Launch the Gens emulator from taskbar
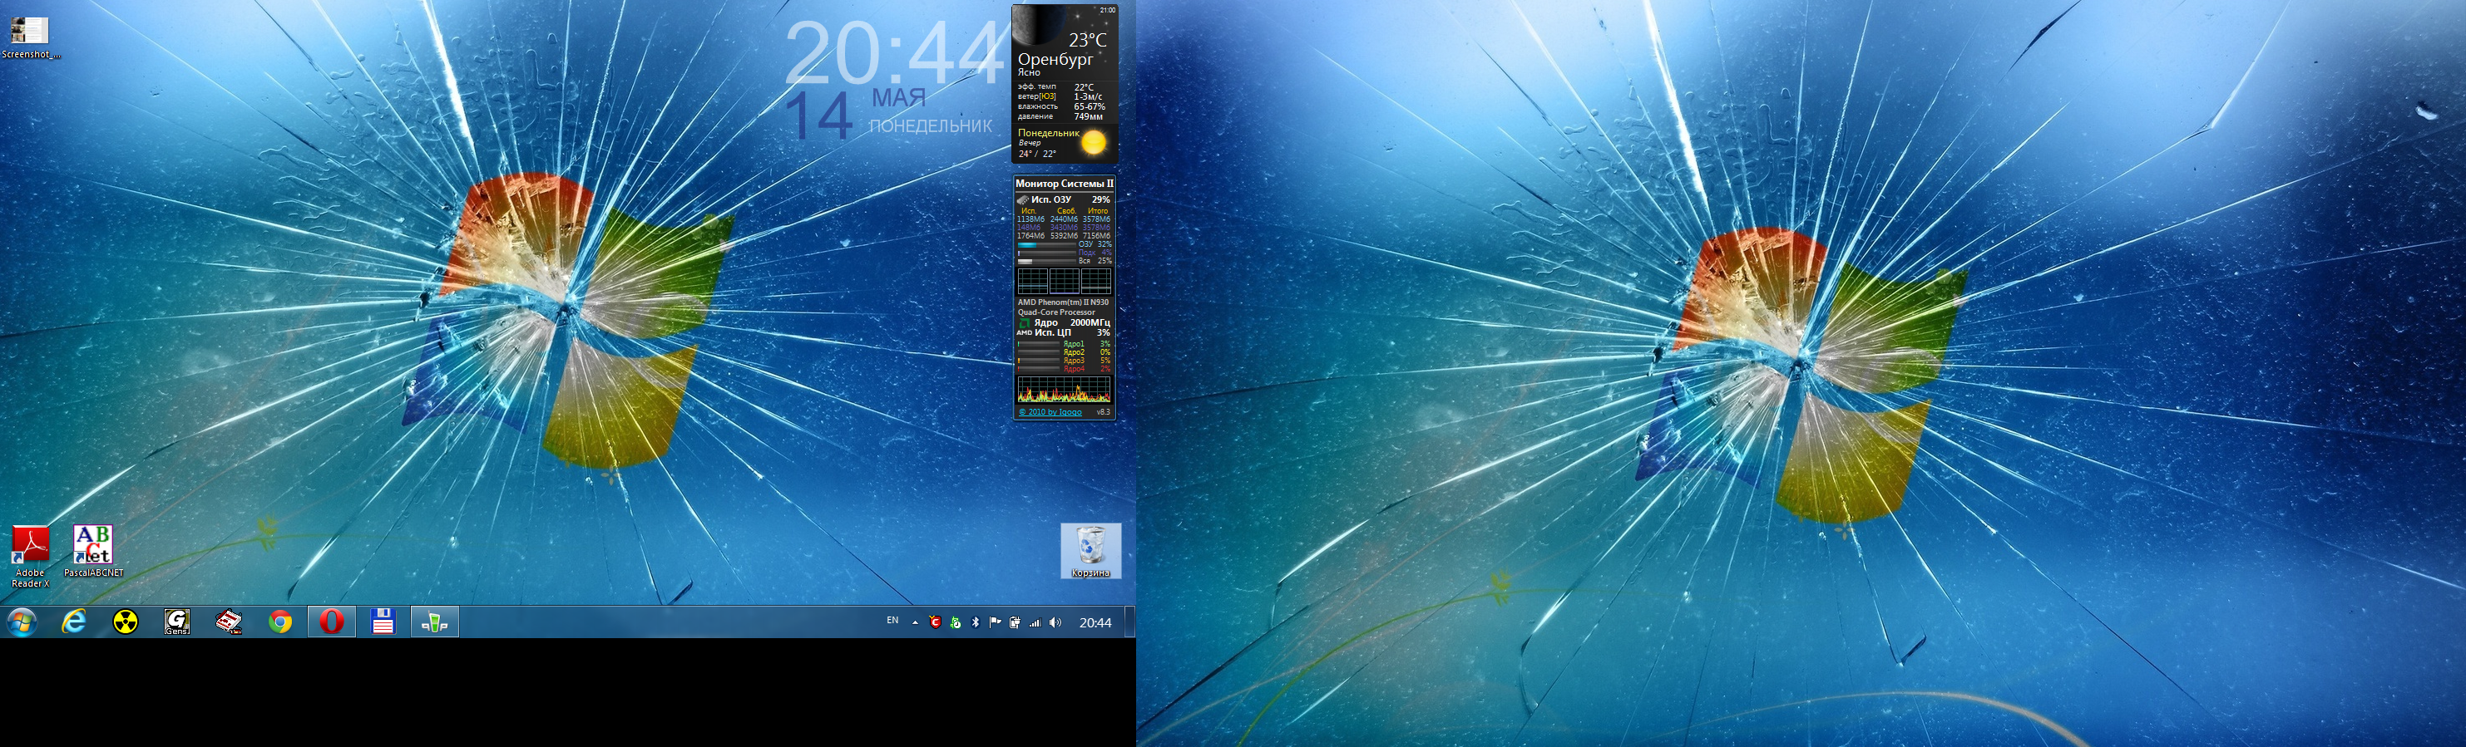Screen dimensions: 2466x747 pos(177,622)
